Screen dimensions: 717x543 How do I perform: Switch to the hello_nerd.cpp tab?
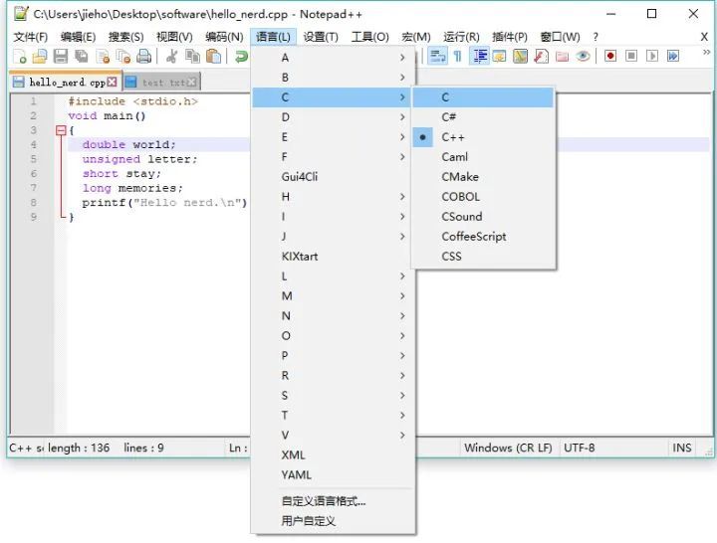point(66,82)
